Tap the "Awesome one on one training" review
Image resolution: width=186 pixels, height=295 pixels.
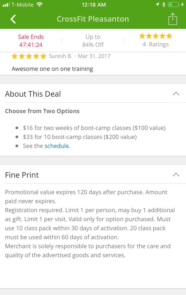52,69
